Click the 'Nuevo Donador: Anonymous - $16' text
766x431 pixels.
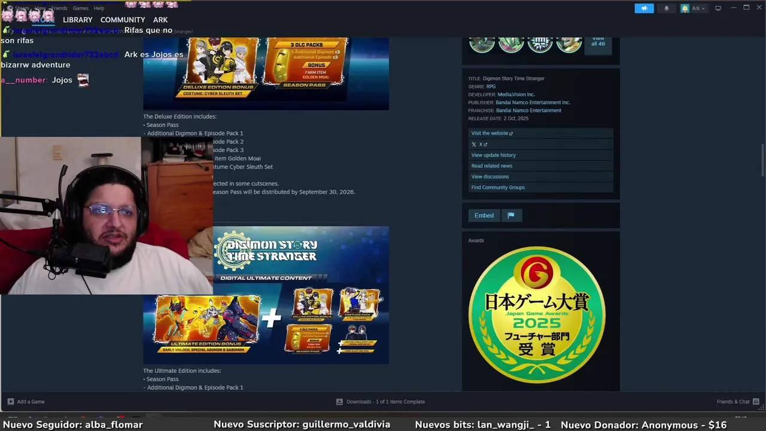(x=643, y=424)
